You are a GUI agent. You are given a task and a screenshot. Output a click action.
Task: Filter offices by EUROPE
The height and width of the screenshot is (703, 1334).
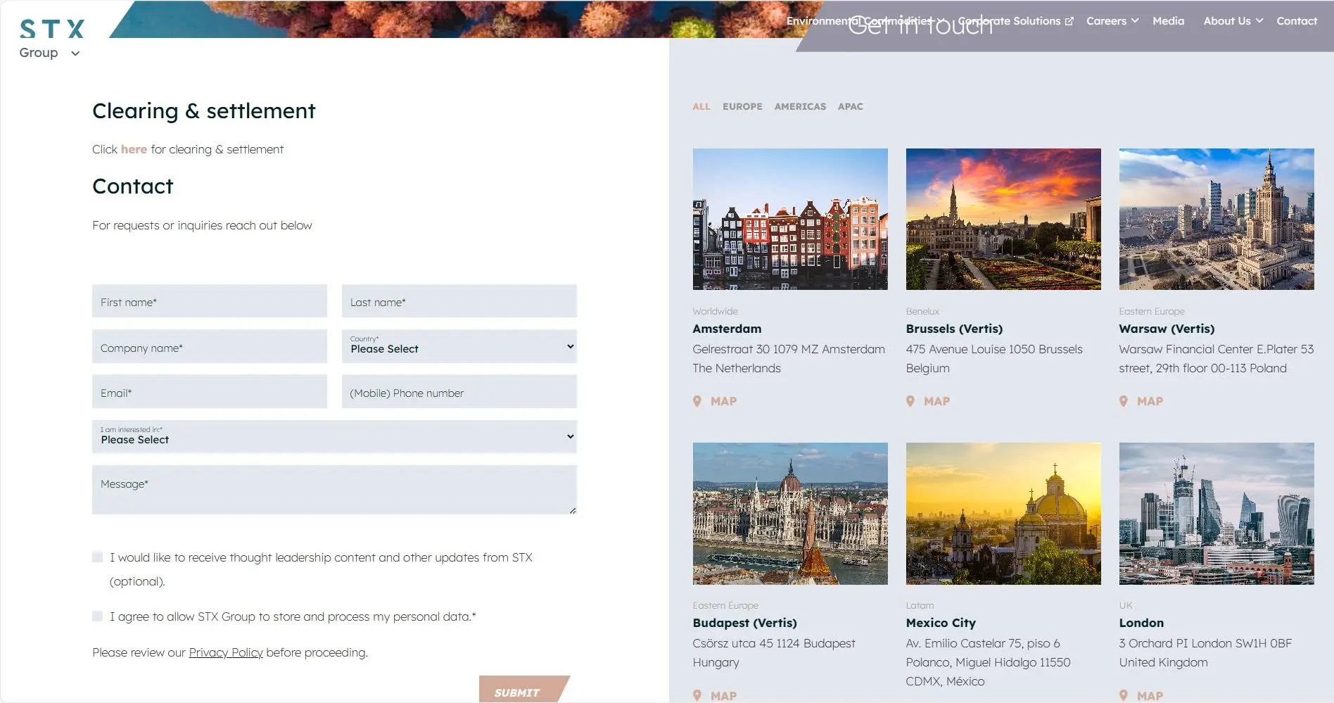click(742, 106)
